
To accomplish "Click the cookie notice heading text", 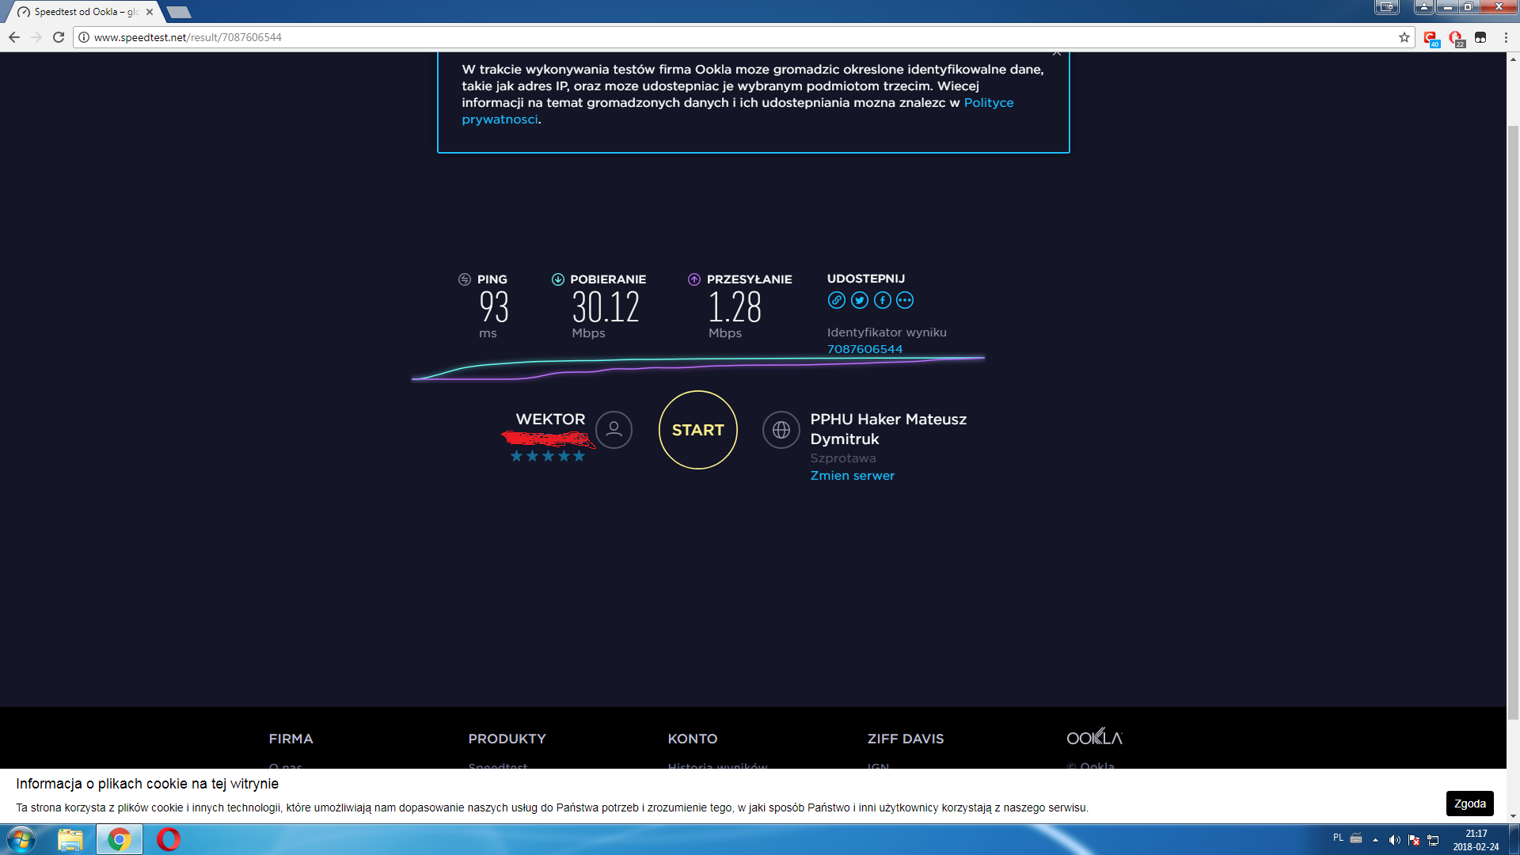I will [x=147, y=784].
